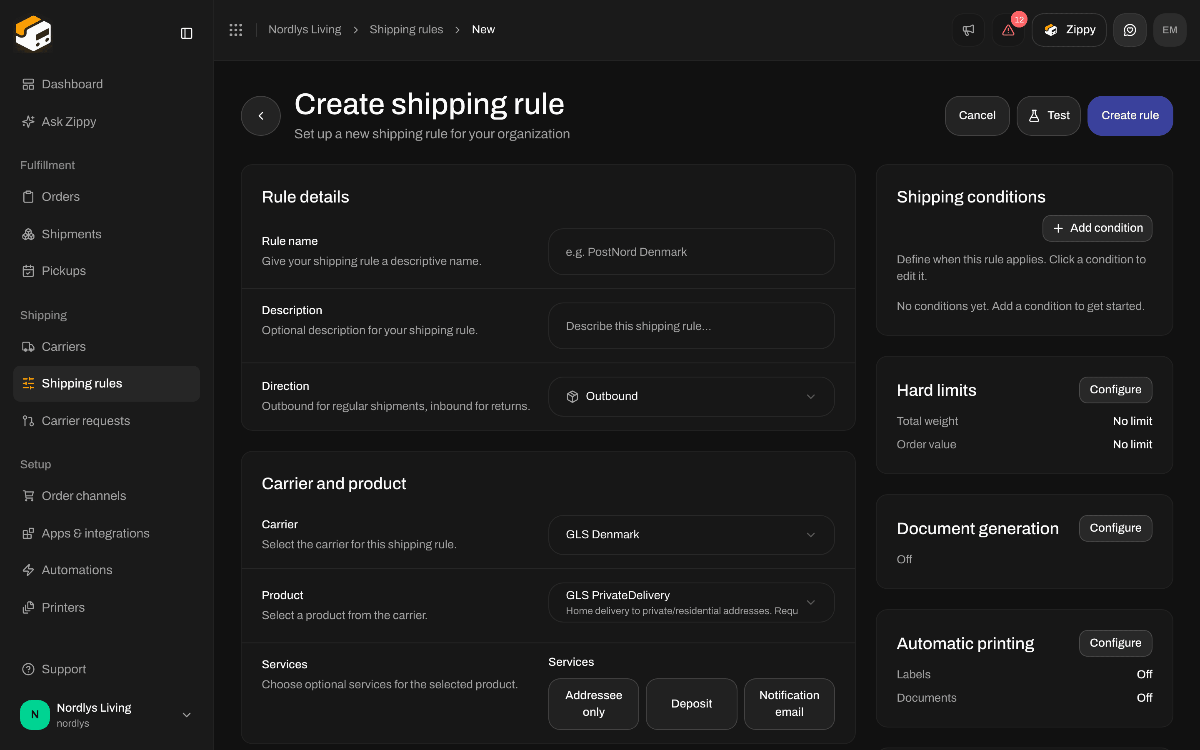This screenshot has height=750, width=1200.
Task: Open the chat support bubble icon
Action: pos(1130,30)
